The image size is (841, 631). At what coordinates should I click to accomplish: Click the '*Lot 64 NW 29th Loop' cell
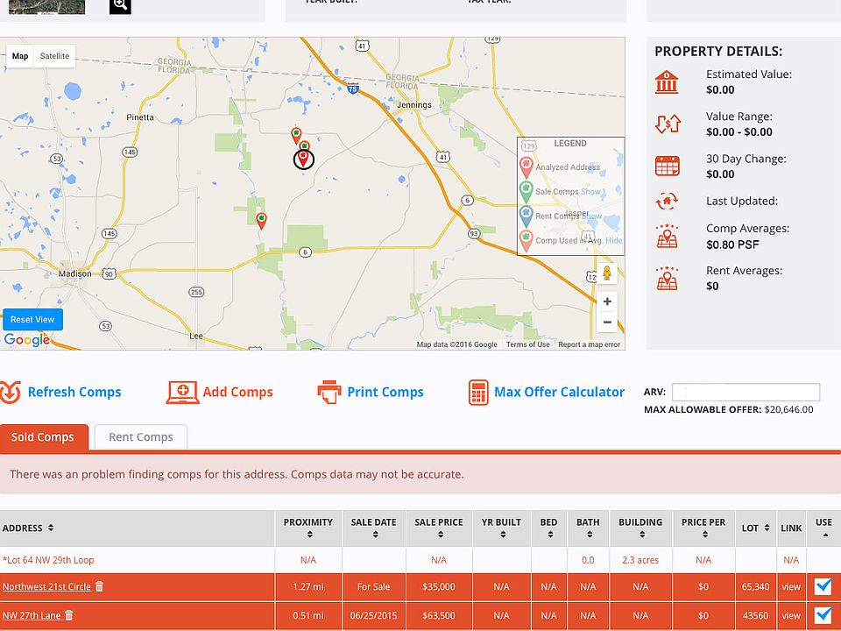pyautogui.click(x=138, y=560)
